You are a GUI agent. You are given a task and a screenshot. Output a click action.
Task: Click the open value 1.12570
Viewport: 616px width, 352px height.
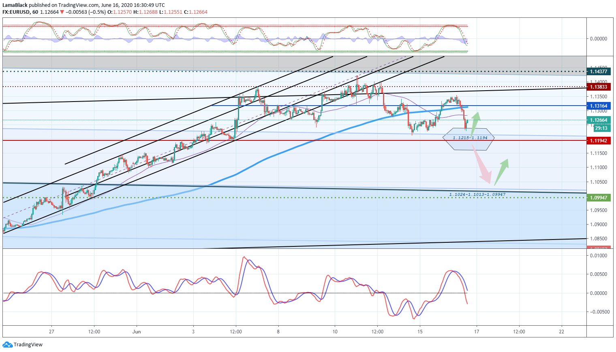[x=122, y=12]
